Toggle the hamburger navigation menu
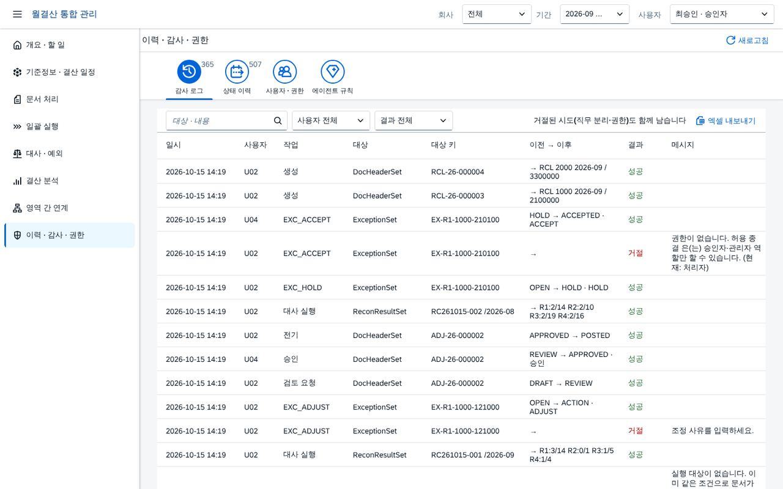783x489 pixels. click(17, 14)
